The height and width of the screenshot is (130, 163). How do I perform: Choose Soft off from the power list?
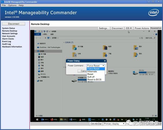pyautogui.click(x=96, y=77)
